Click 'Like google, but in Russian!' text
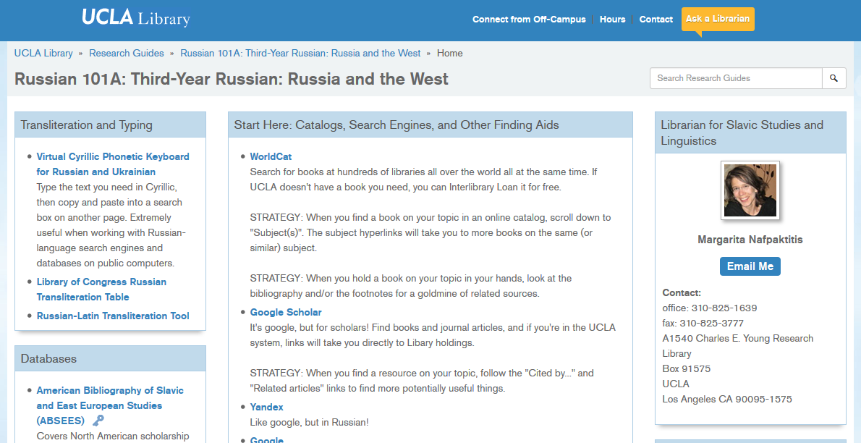The width and height of the screenshot is (861, 443). pos(309,423)
